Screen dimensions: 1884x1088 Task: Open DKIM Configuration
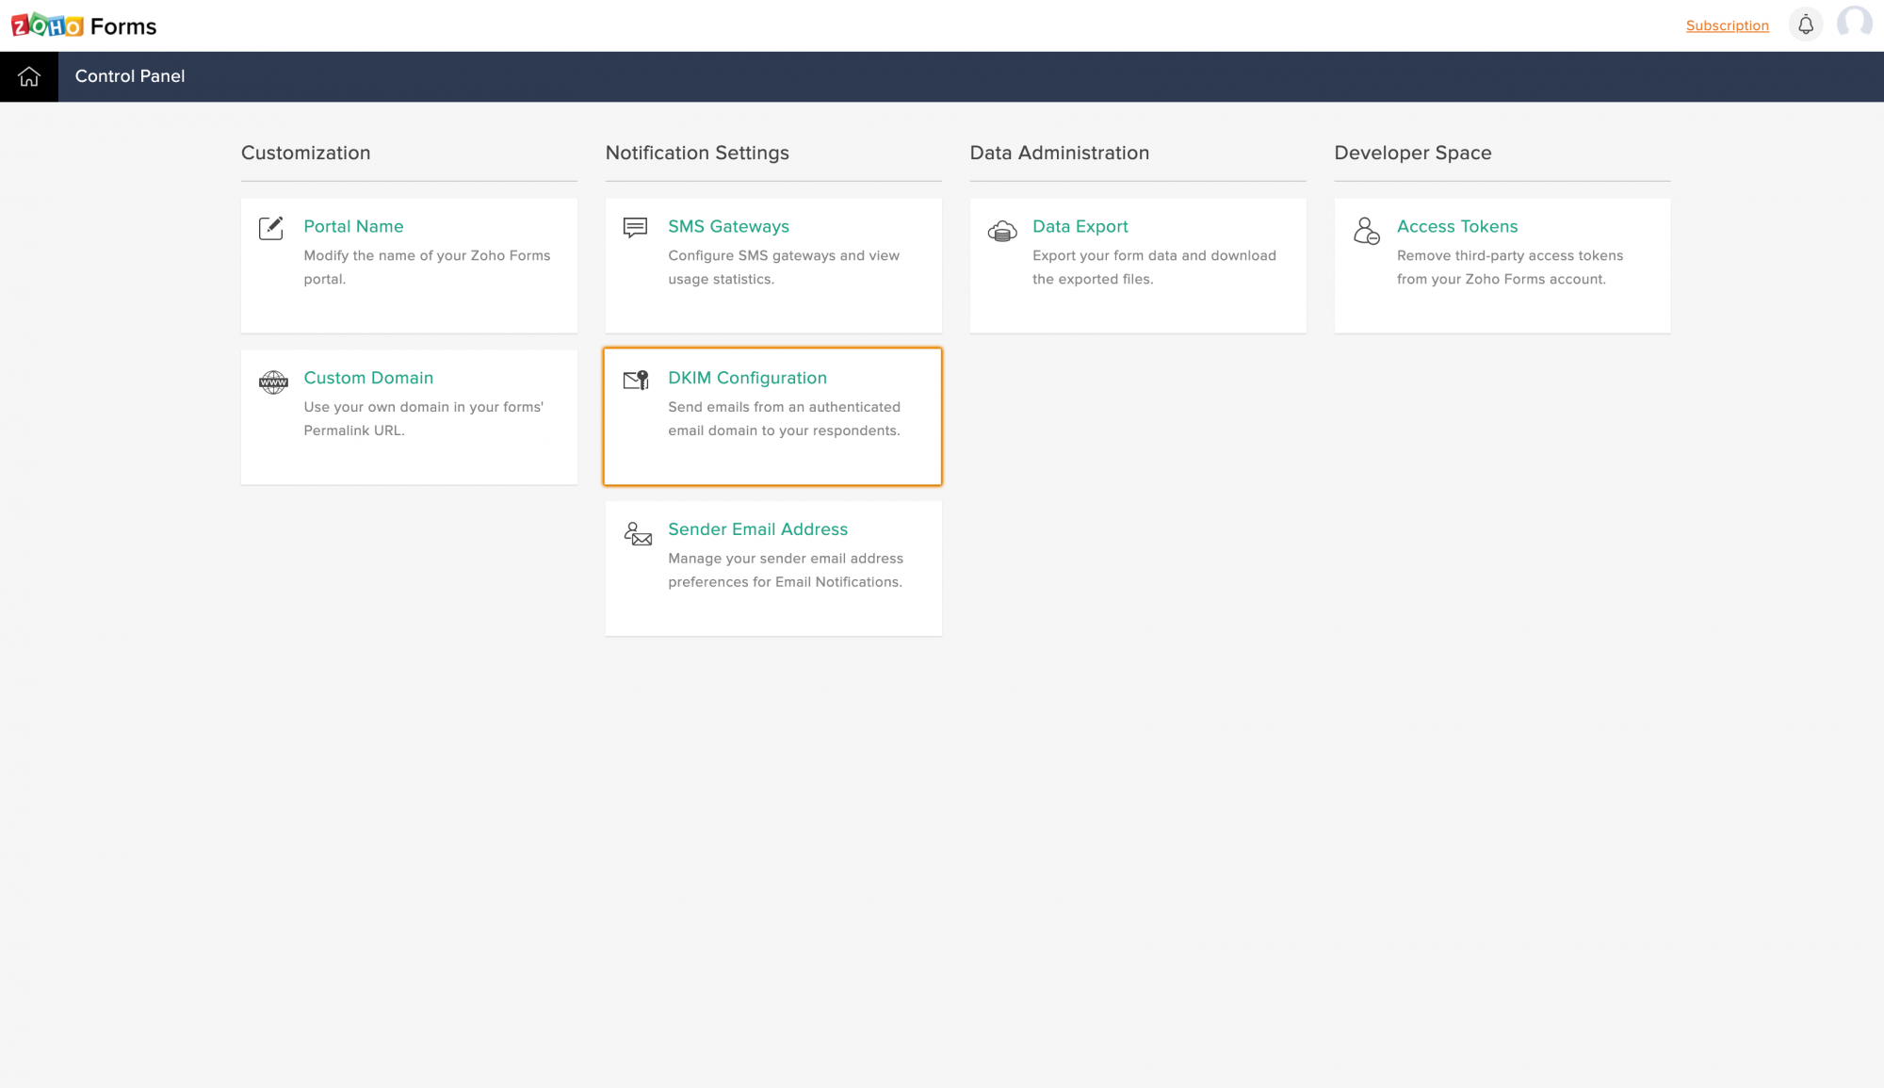747,378
